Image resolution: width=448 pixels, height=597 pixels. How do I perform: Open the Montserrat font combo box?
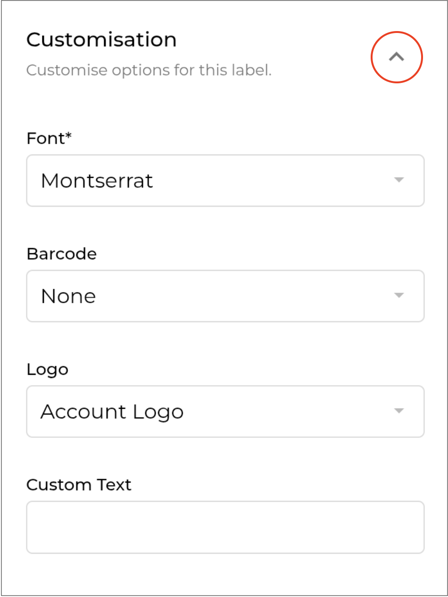point(225,180)
